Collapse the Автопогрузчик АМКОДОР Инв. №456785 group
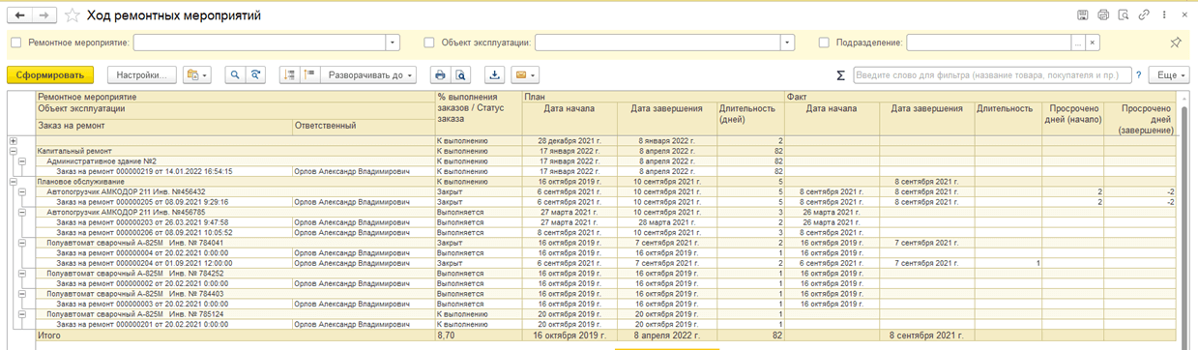 tap(22, 212)
